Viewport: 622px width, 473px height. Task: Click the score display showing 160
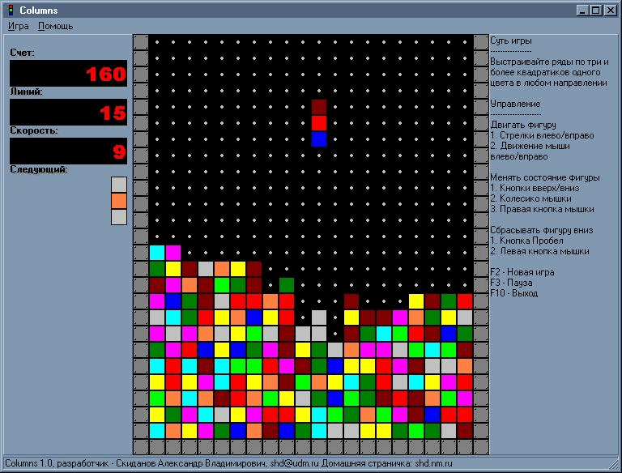coord(68,74)
